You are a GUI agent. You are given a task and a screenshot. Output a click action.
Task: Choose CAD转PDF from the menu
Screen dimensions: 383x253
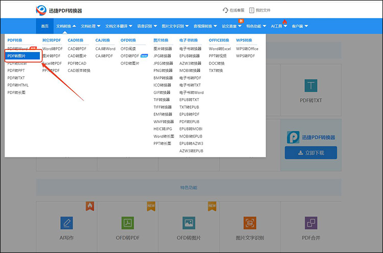77,49
